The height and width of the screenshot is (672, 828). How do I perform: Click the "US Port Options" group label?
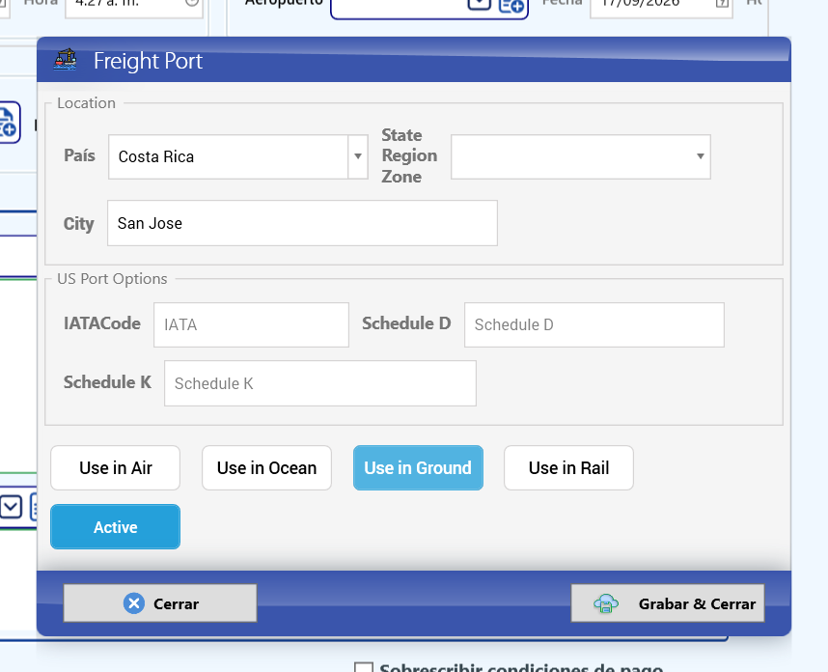tap(112, 278)
